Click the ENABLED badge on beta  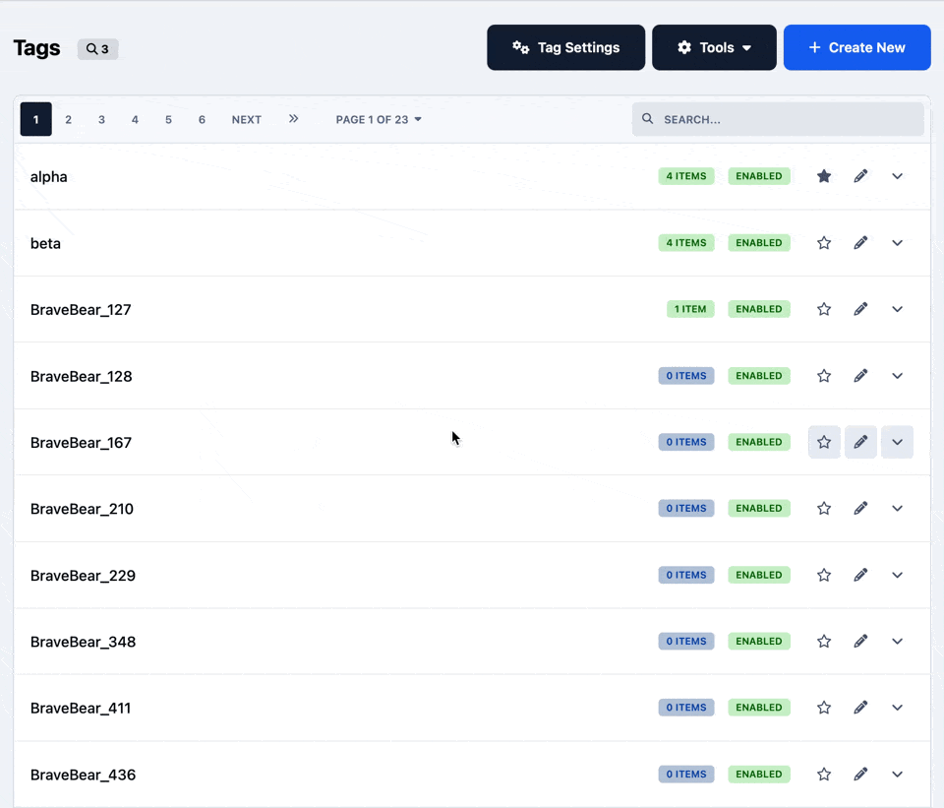pos(759,243)
